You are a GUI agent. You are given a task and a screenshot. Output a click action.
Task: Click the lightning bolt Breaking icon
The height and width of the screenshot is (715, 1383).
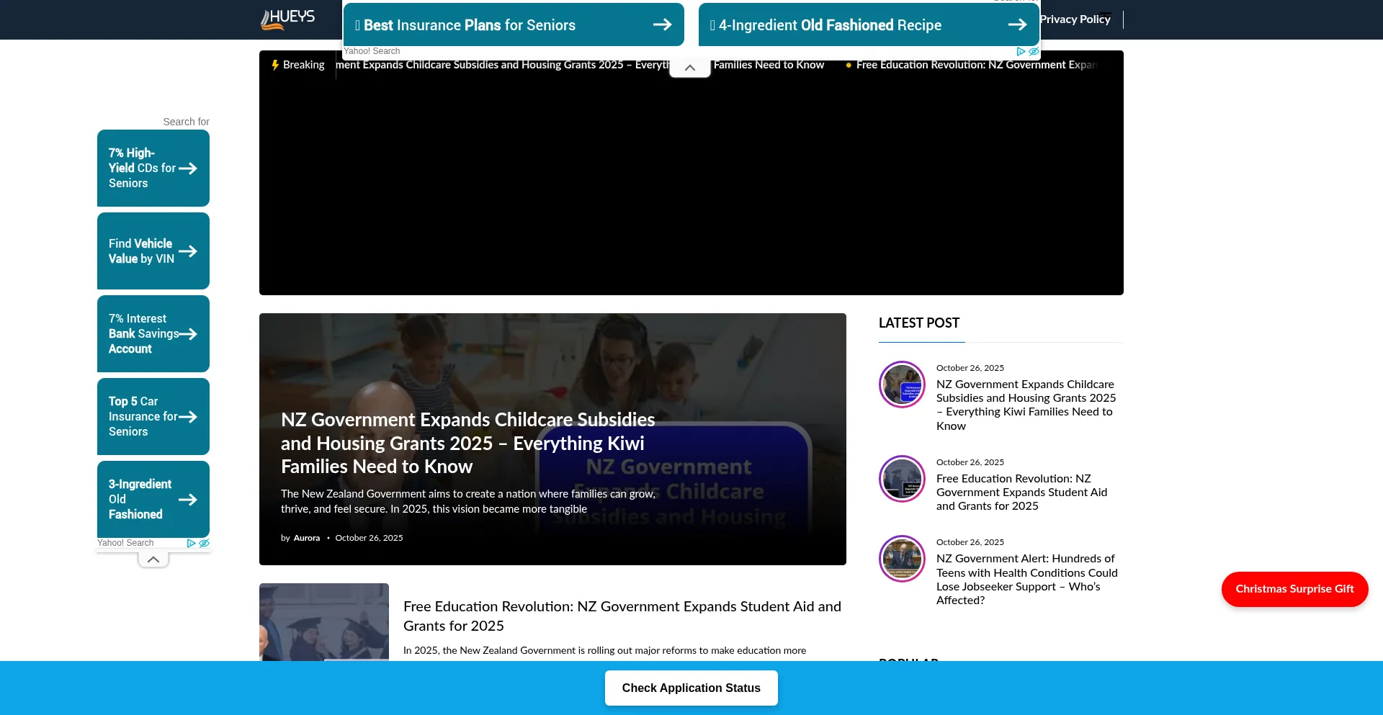[x=275, y=65]
